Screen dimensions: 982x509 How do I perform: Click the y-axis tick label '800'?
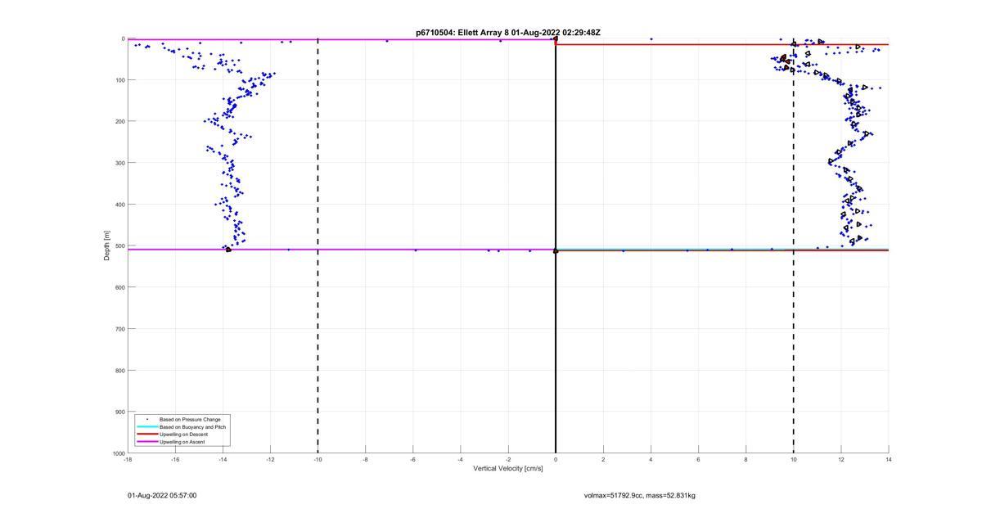(119, 371)
